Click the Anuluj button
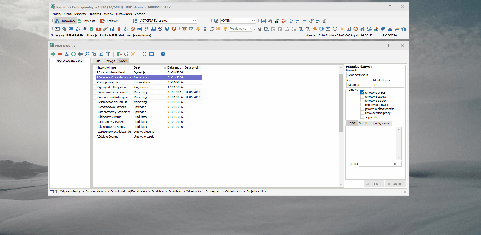 point(395,184)
